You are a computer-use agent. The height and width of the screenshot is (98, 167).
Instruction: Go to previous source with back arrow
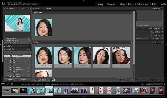(x=15, y=84)
